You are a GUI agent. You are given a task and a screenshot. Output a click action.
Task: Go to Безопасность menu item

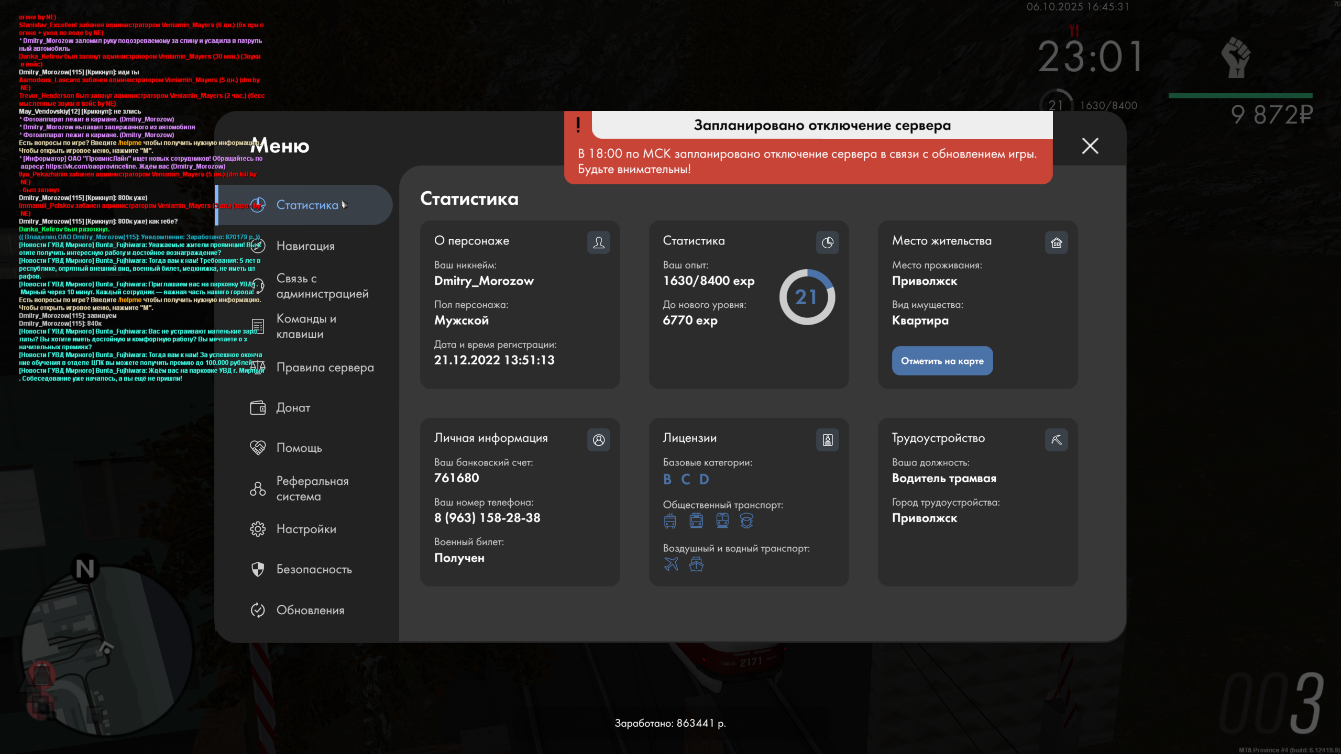(314, 569)
